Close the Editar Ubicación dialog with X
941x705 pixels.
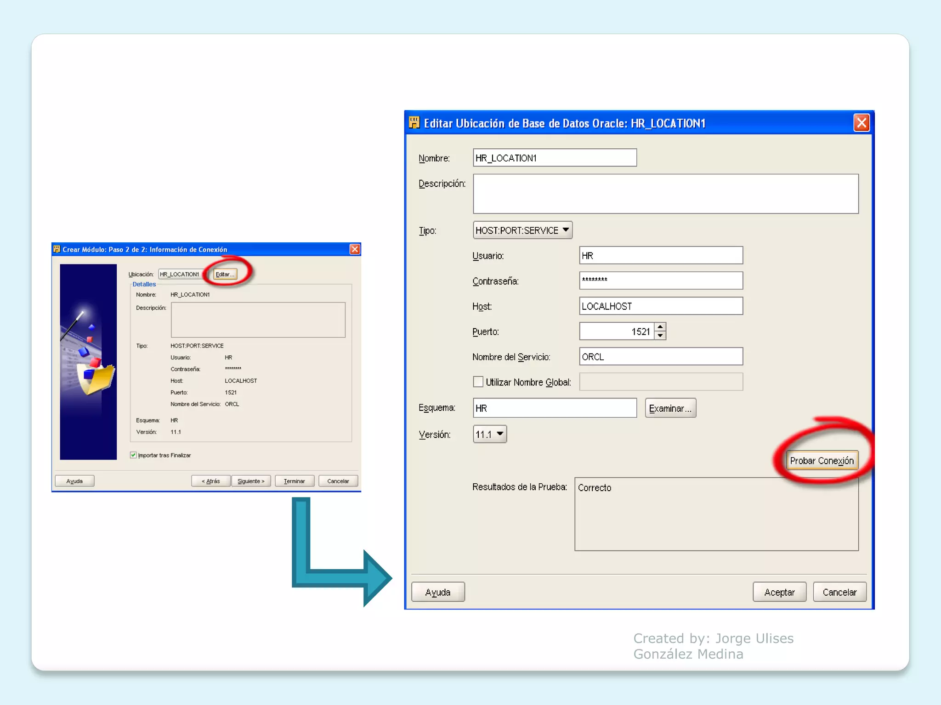(862, 123)
